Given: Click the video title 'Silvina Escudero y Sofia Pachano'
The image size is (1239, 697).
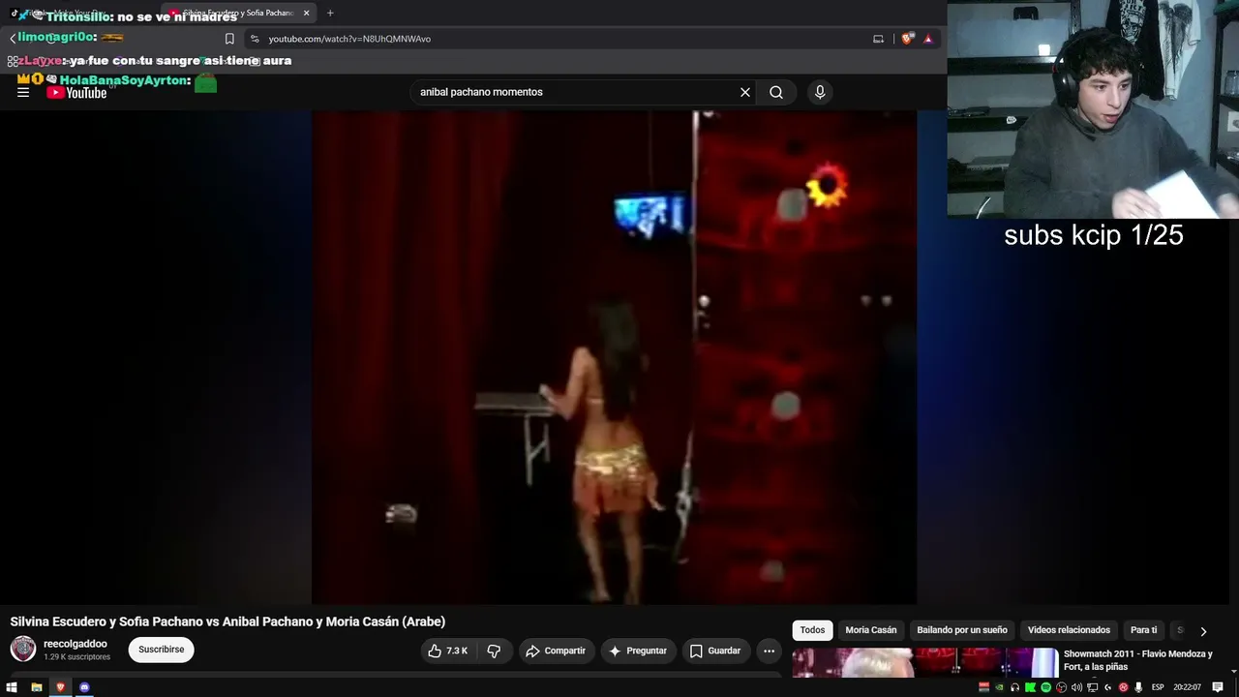Looking at the screenshot, I should 227,621.
